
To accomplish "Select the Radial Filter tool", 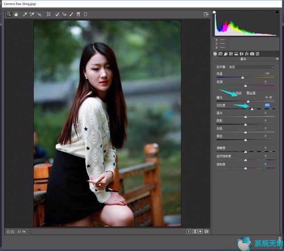I will click(85, 14).
